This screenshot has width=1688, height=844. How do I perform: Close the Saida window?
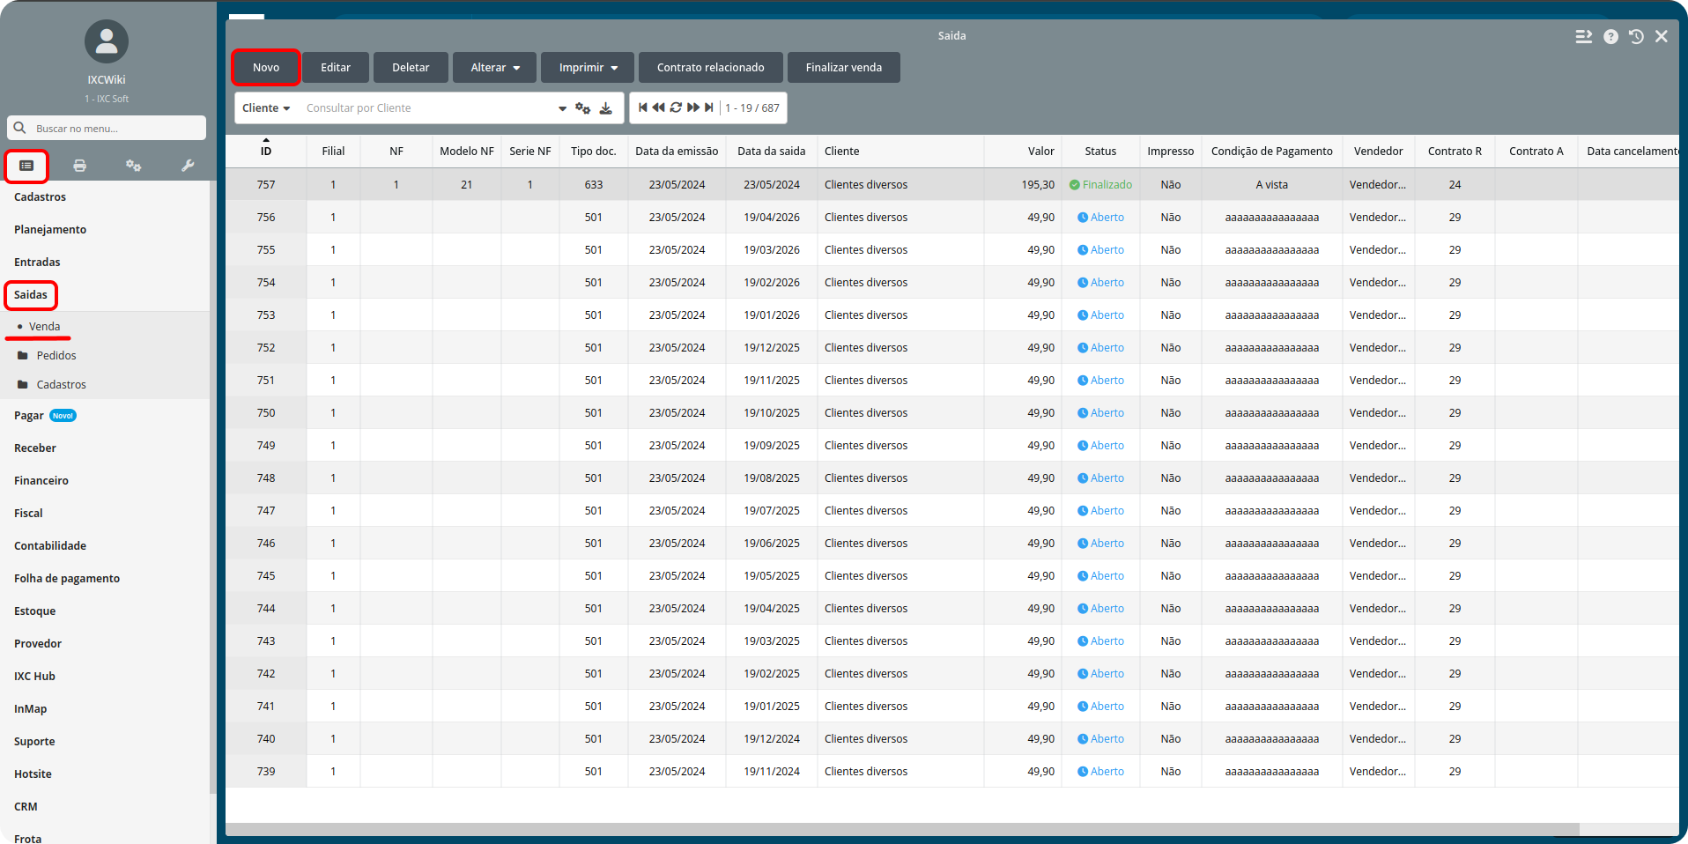1662,36
